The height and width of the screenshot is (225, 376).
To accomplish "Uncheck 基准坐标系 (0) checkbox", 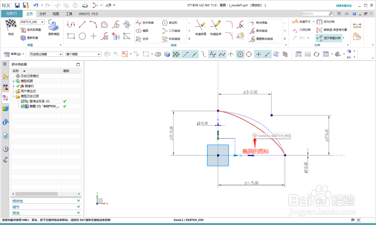I will point(23,101).
